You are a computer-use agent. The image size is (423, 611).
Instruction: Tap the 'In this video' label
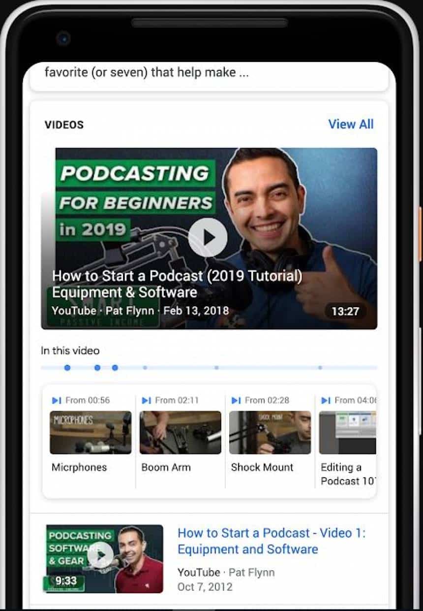coord(70,351)
